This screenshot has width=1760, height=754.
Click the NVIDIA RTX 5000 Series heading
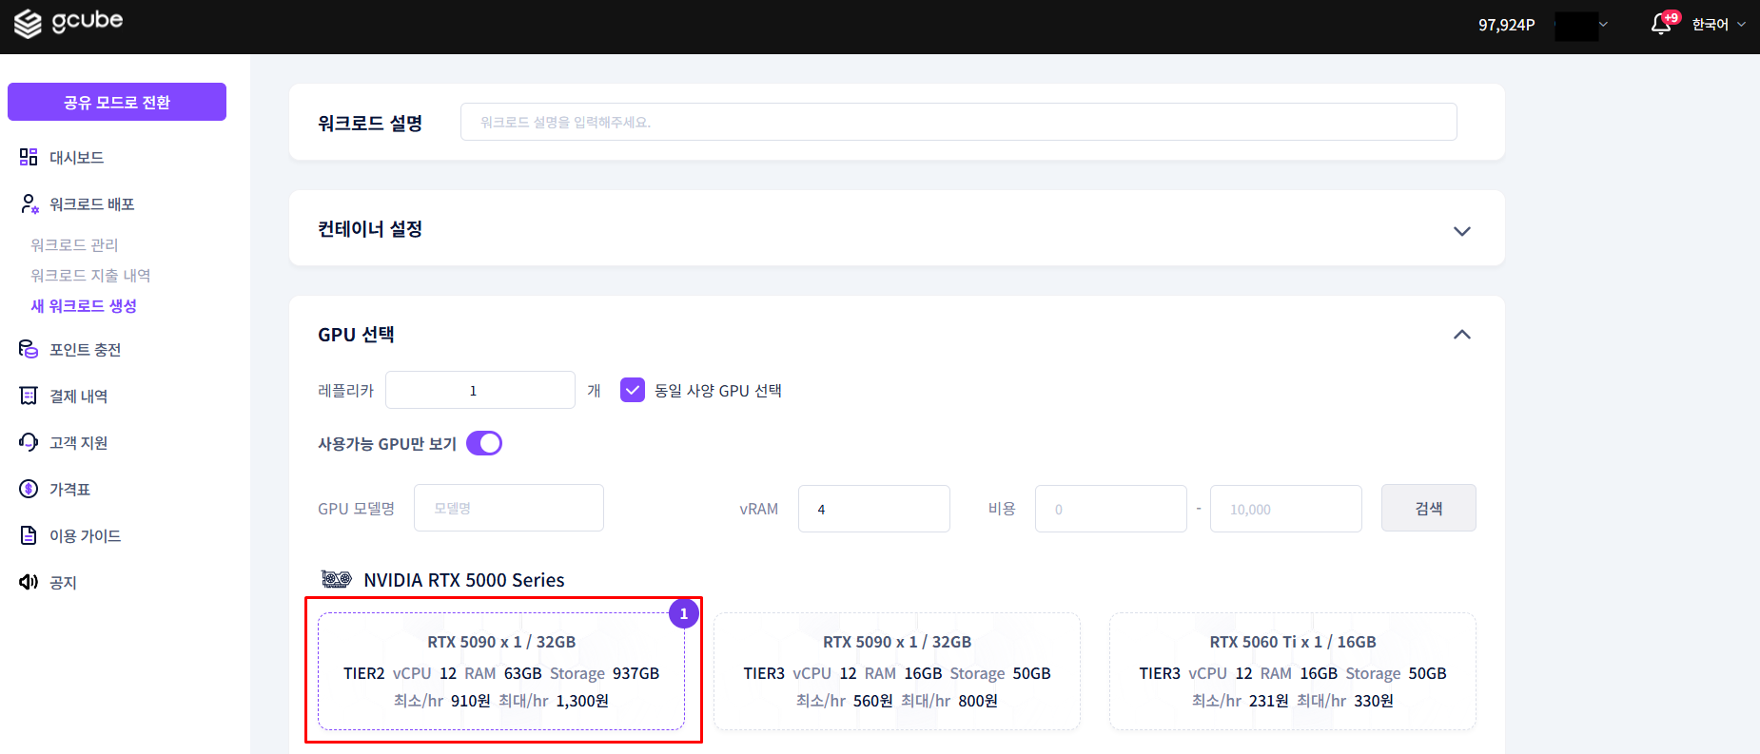tap(464, 580)
